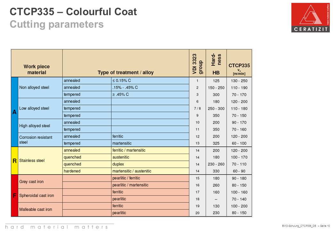Select the speed value '130 - 250'
333x231 pixels.
pyautogui.click(x=239, y=81)
